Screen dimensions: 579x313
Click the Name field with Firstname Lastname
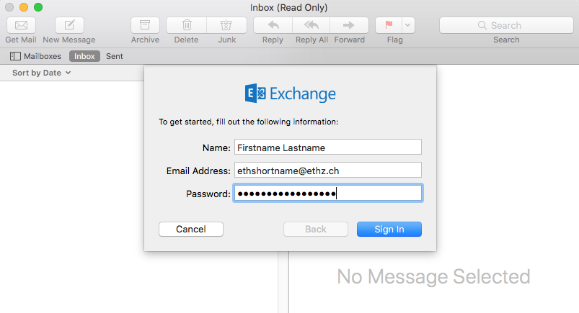(x=328, y=147)
